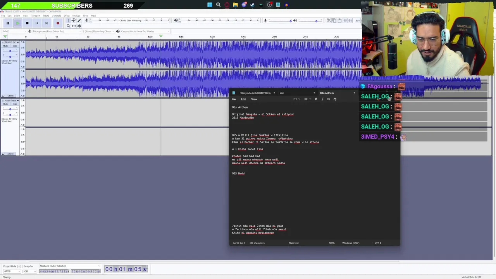The width and height of the screenshot is (496, 279).
Task: Mute the Audio Track
Action: click(x=5, y=104)
